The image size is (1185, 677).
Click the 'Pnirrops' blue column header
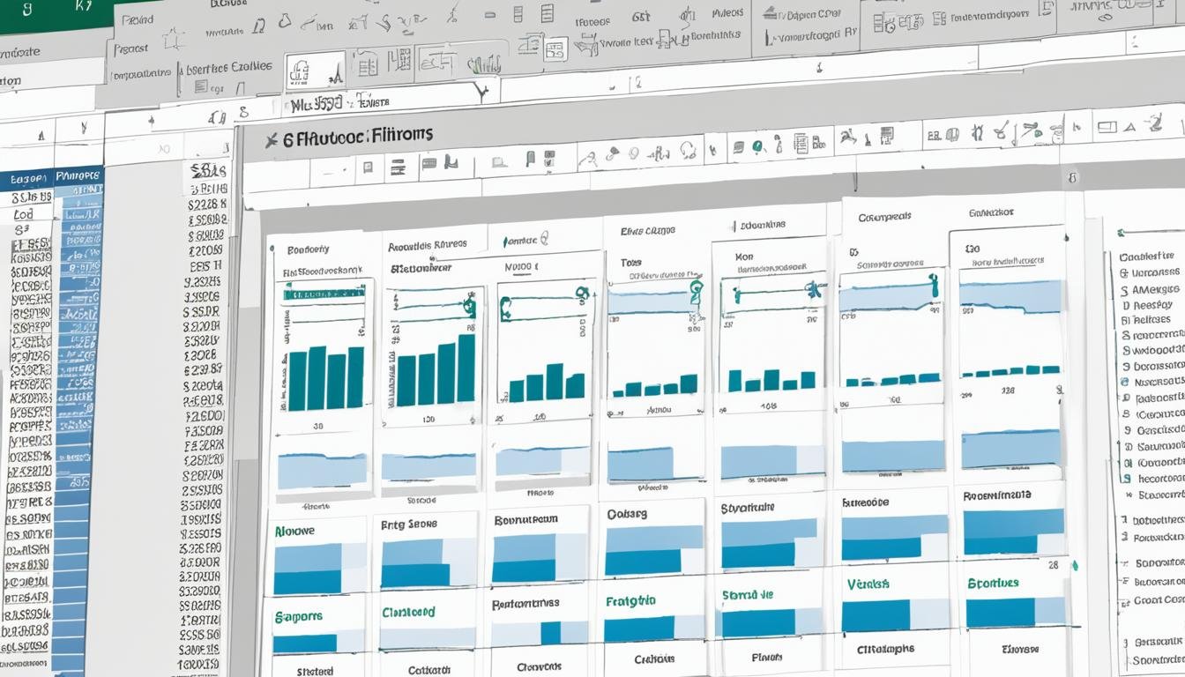pyautogui.click(x=78, y=177)
